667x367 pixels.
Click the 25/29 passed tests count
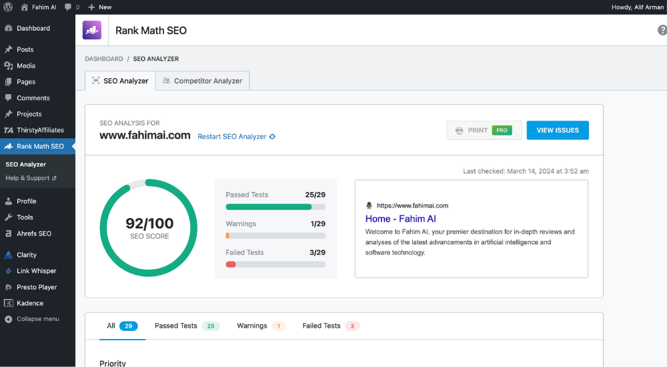pyautogui.click(x=315, y=195)
